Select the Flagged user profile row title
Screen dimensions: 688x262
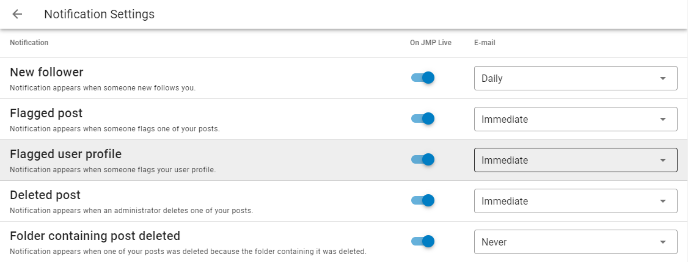(x=66, y=154)
